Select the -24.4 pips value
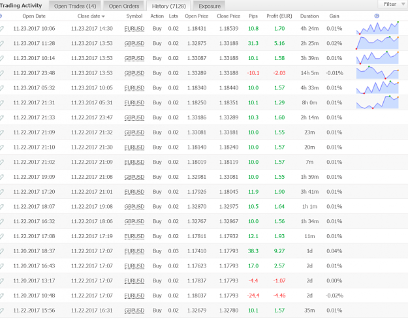Viewport: 408px width, 319px height. pos(253,296)
